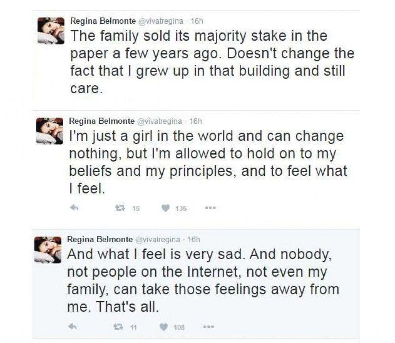Viewport: 395px width, 343px height.
Task: Like the tweet showing 135 likes
Action: tap(165, 208)
